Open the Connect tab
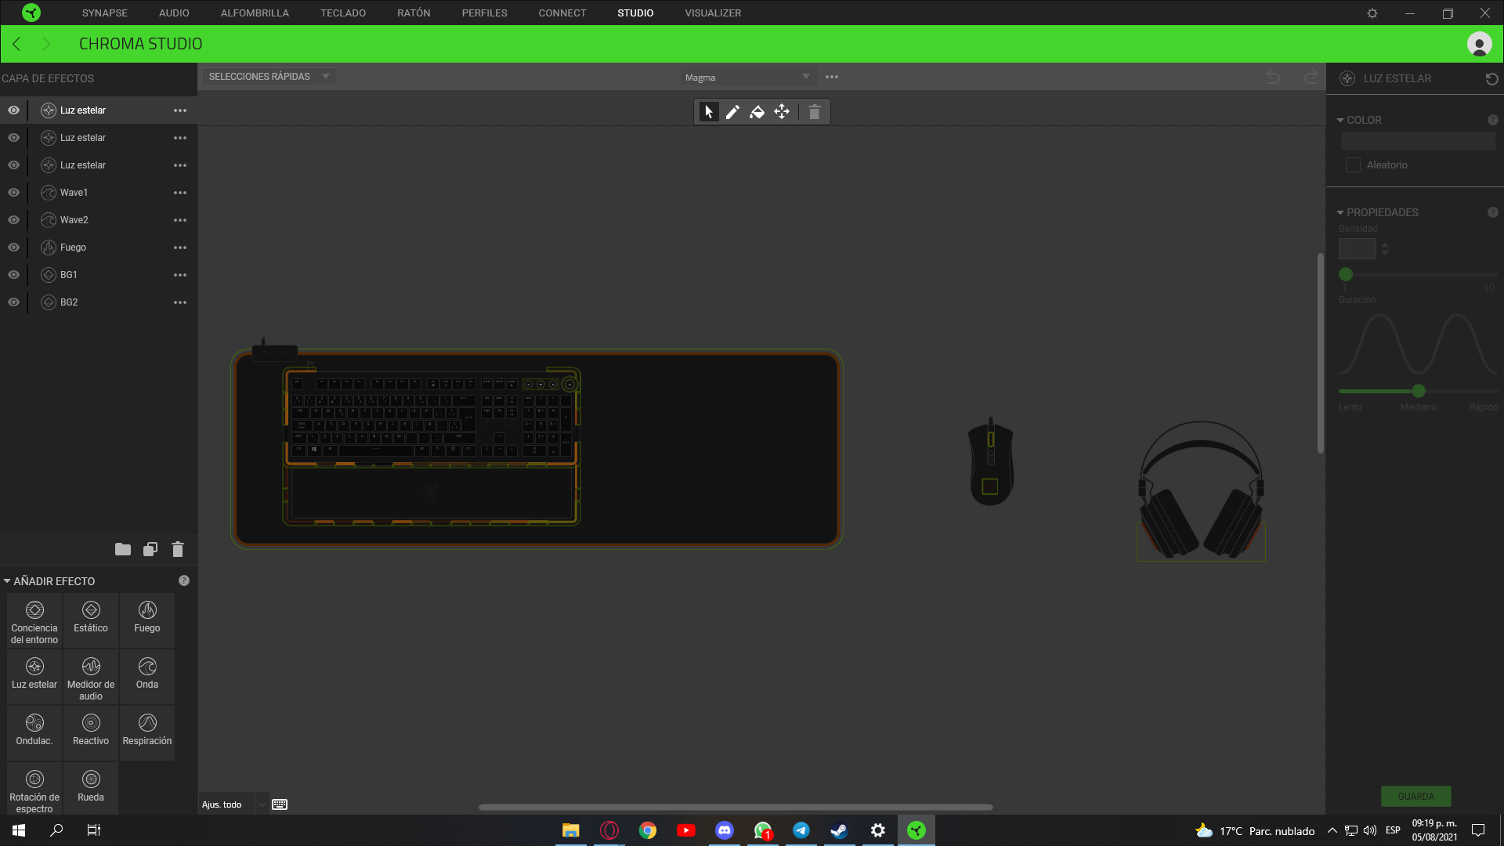 pos(562,13)
